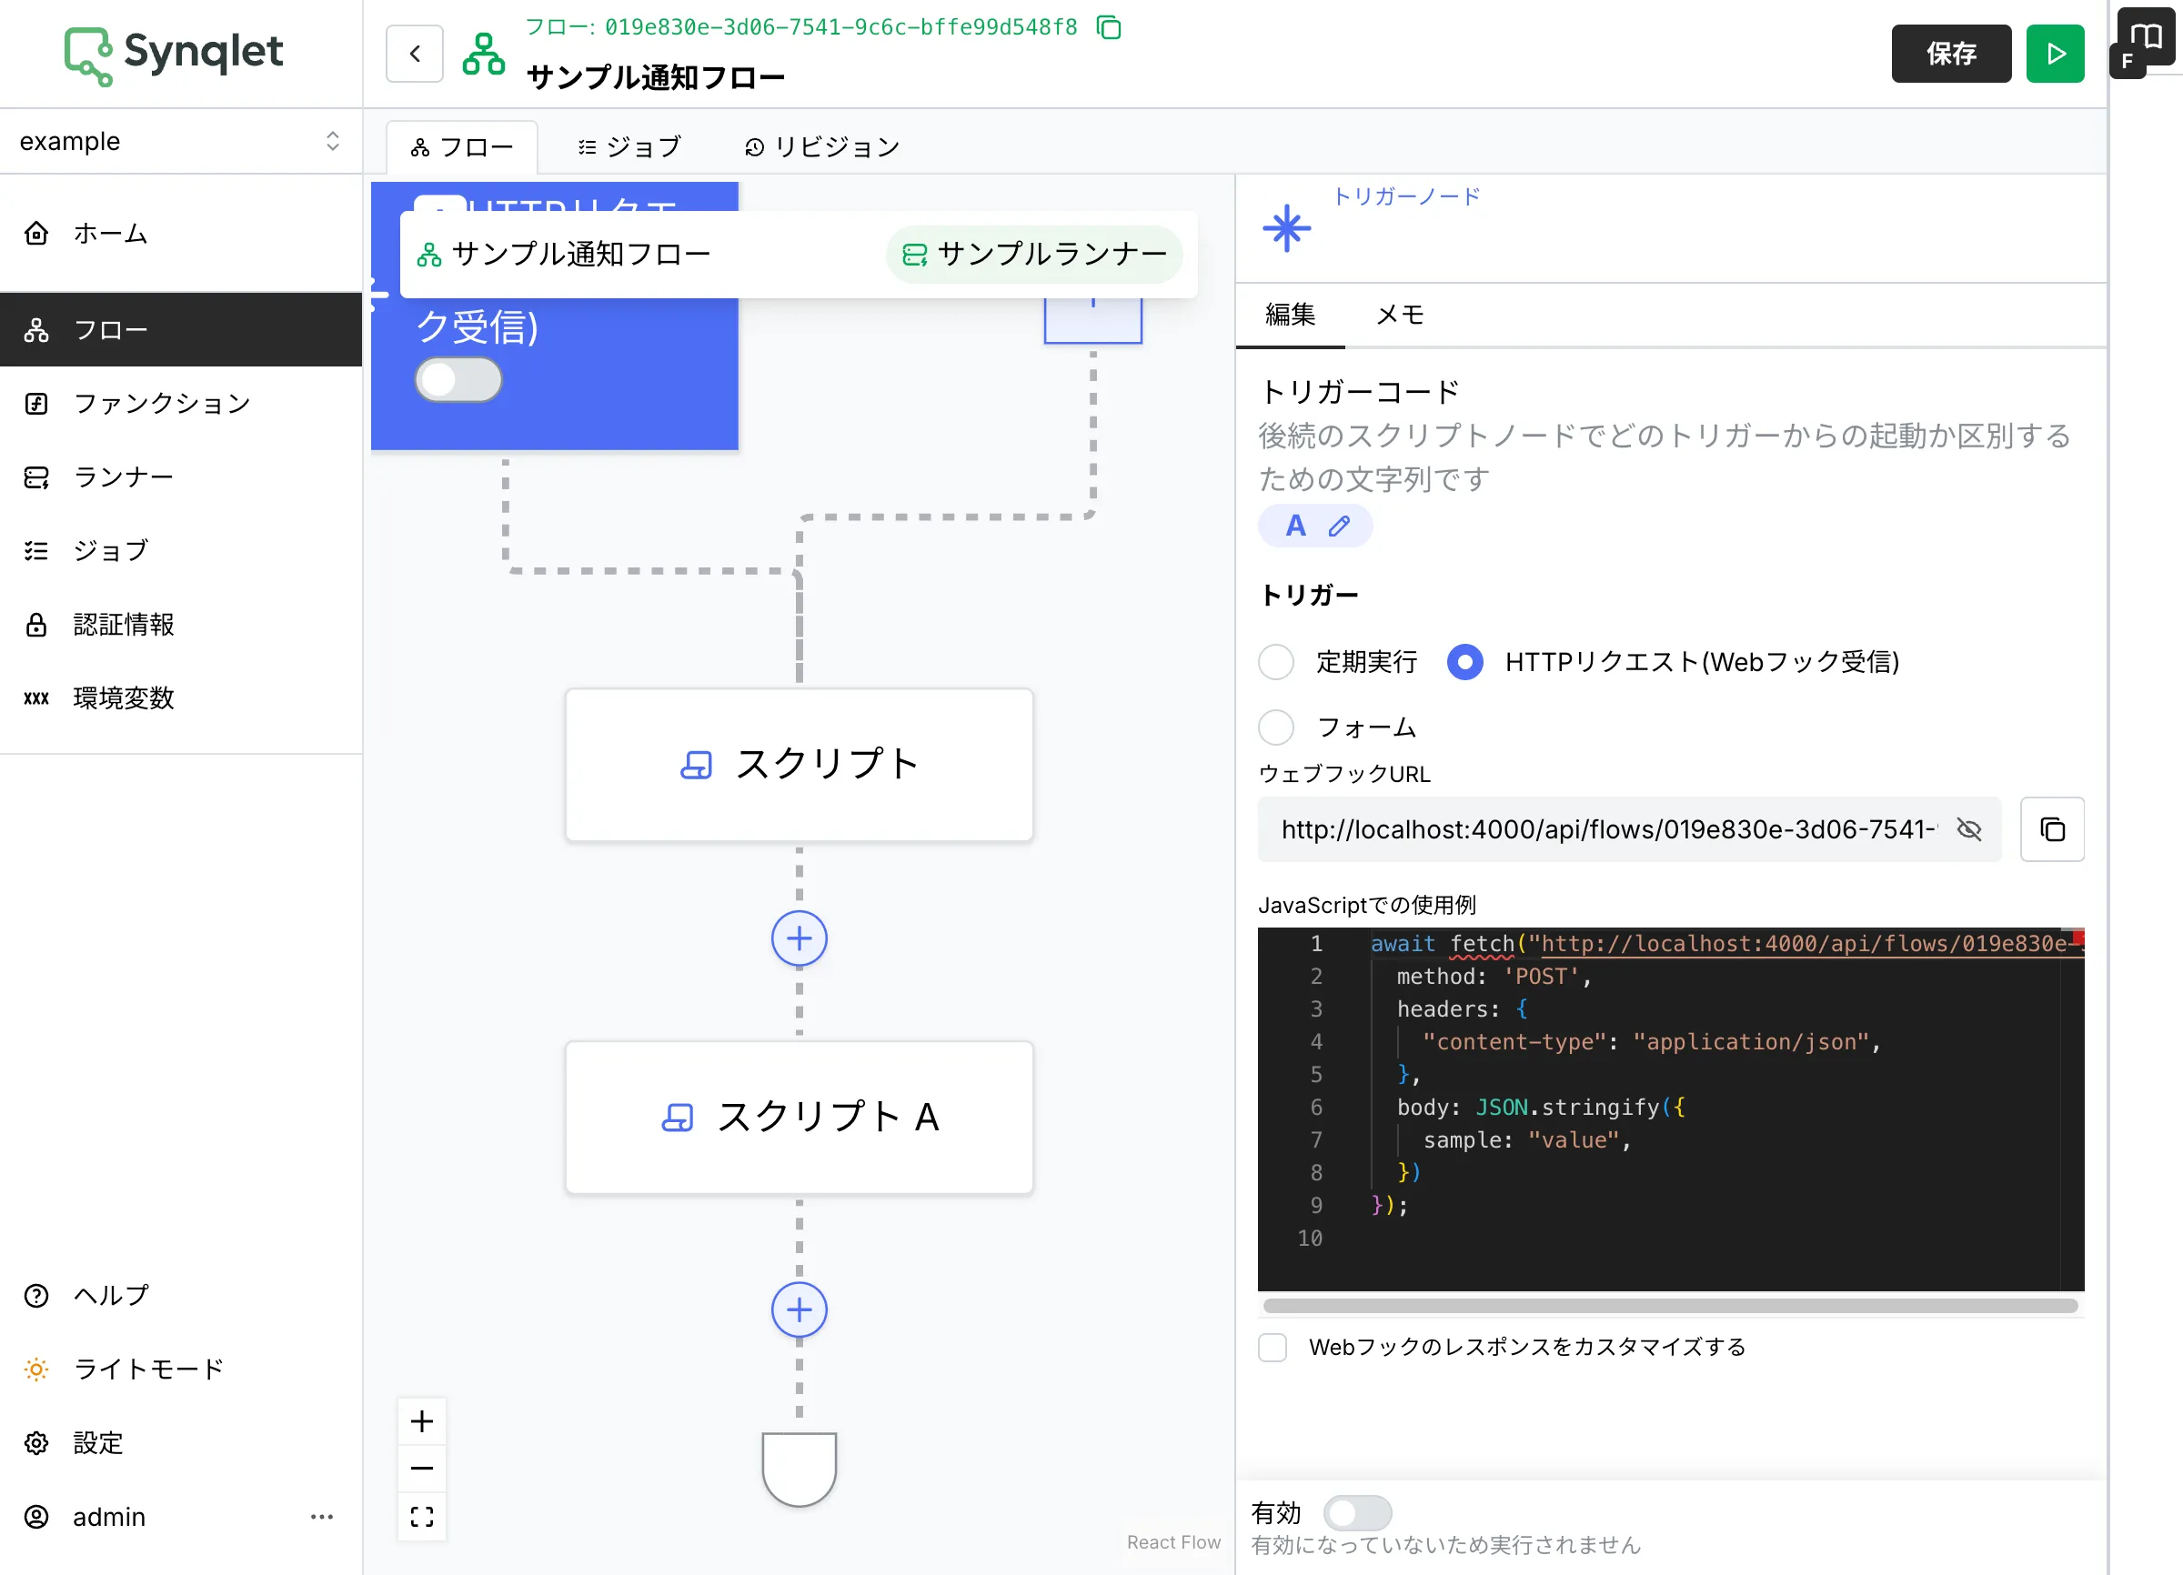2183x1575 pixels.
Task: Click the gear icon for 設定
Action: tap(36, 1442)
